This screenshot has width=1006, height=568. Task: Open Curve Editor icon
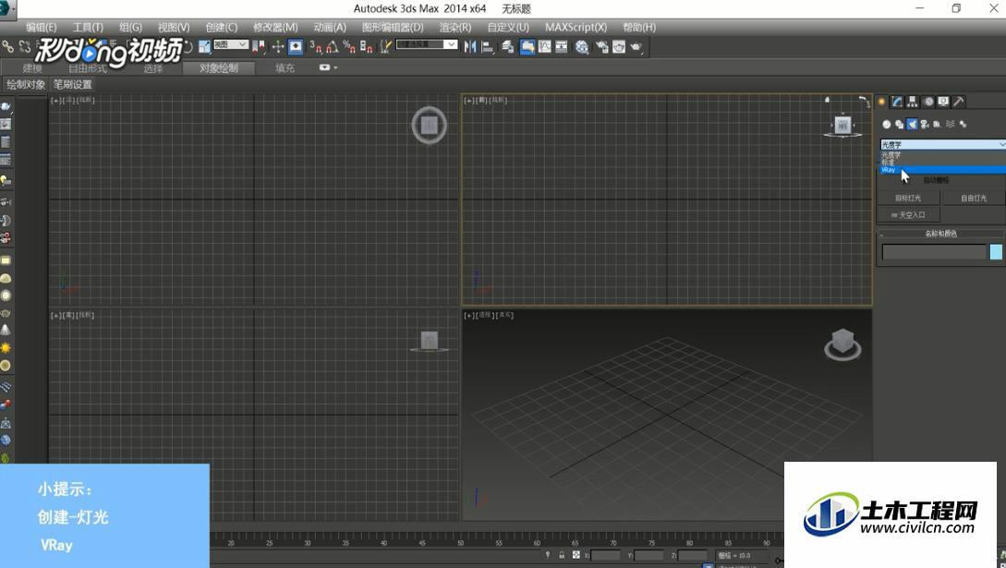point(545,47)
